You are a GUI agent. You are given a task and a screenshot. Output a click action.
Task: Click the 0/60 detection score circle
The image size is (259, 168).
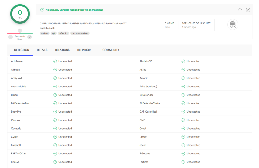pos(20,14)
